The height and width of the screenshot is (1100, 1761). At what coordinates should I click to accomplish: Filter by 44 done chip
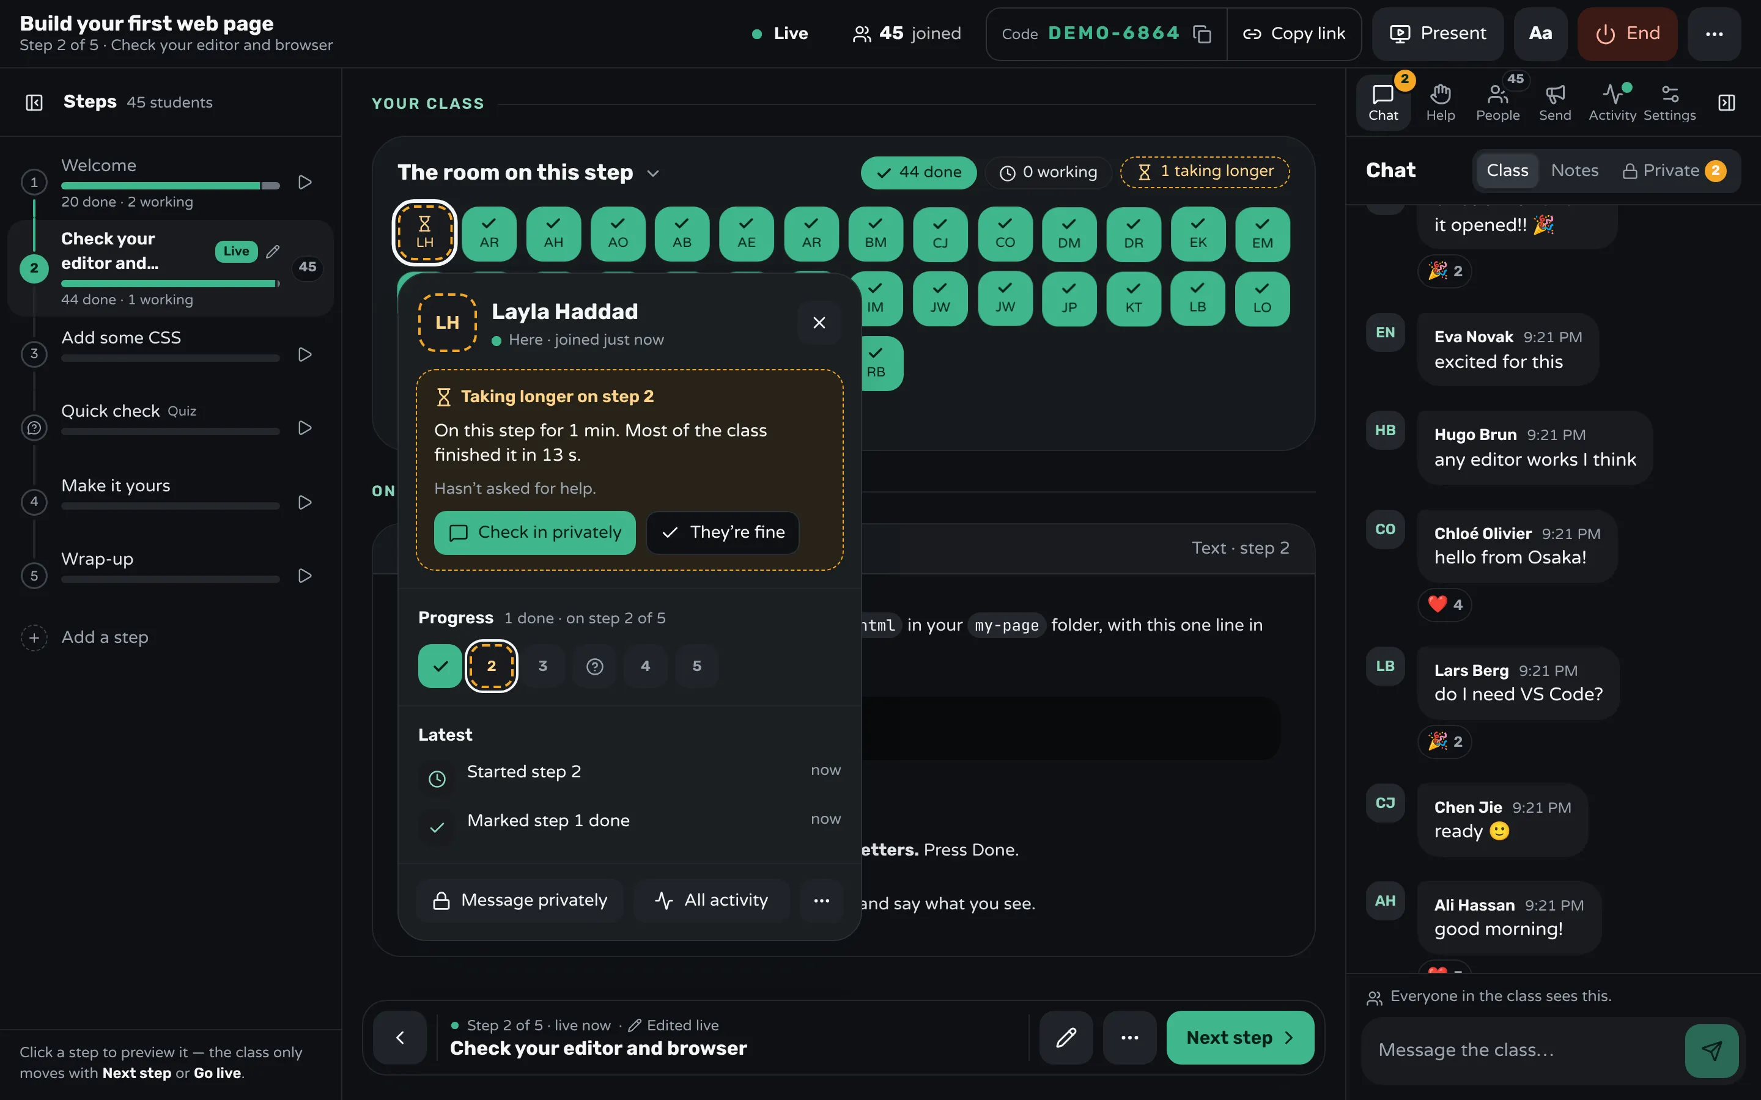click(918, 172)
